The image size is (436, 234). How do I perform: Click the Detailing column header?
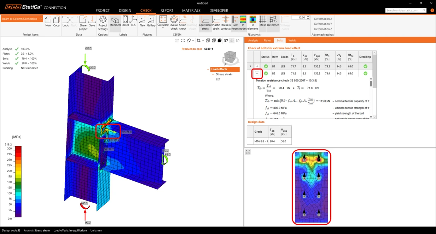pos(365,56)
